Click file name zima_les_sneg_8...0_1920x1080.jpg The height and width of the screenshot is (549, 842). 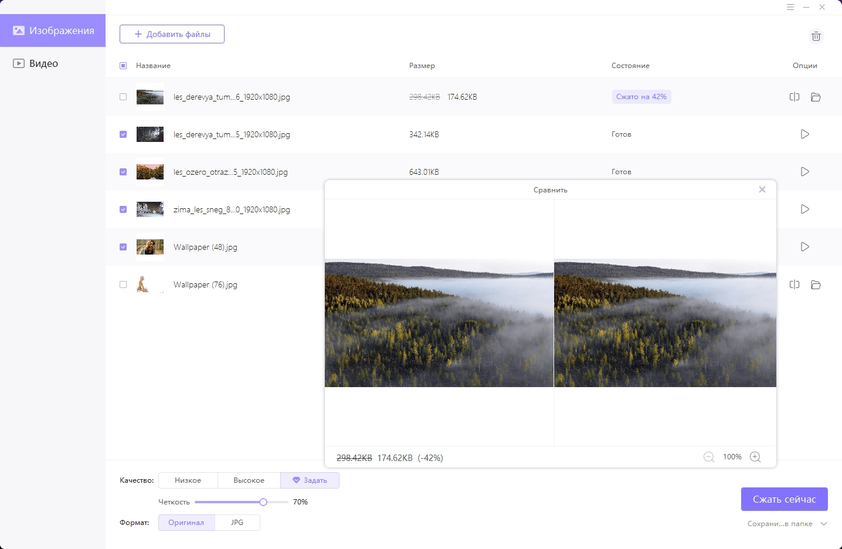(x=232, y=209)
